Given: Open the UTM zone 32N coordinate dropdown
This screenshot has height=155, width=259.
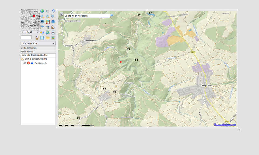Looking at the screenshot, I should tap(38, 43).
